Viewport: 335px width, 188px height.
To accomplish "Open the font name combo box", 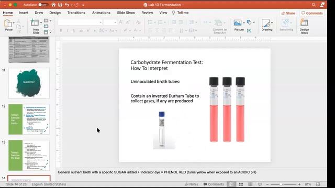I will pos(80,22).
